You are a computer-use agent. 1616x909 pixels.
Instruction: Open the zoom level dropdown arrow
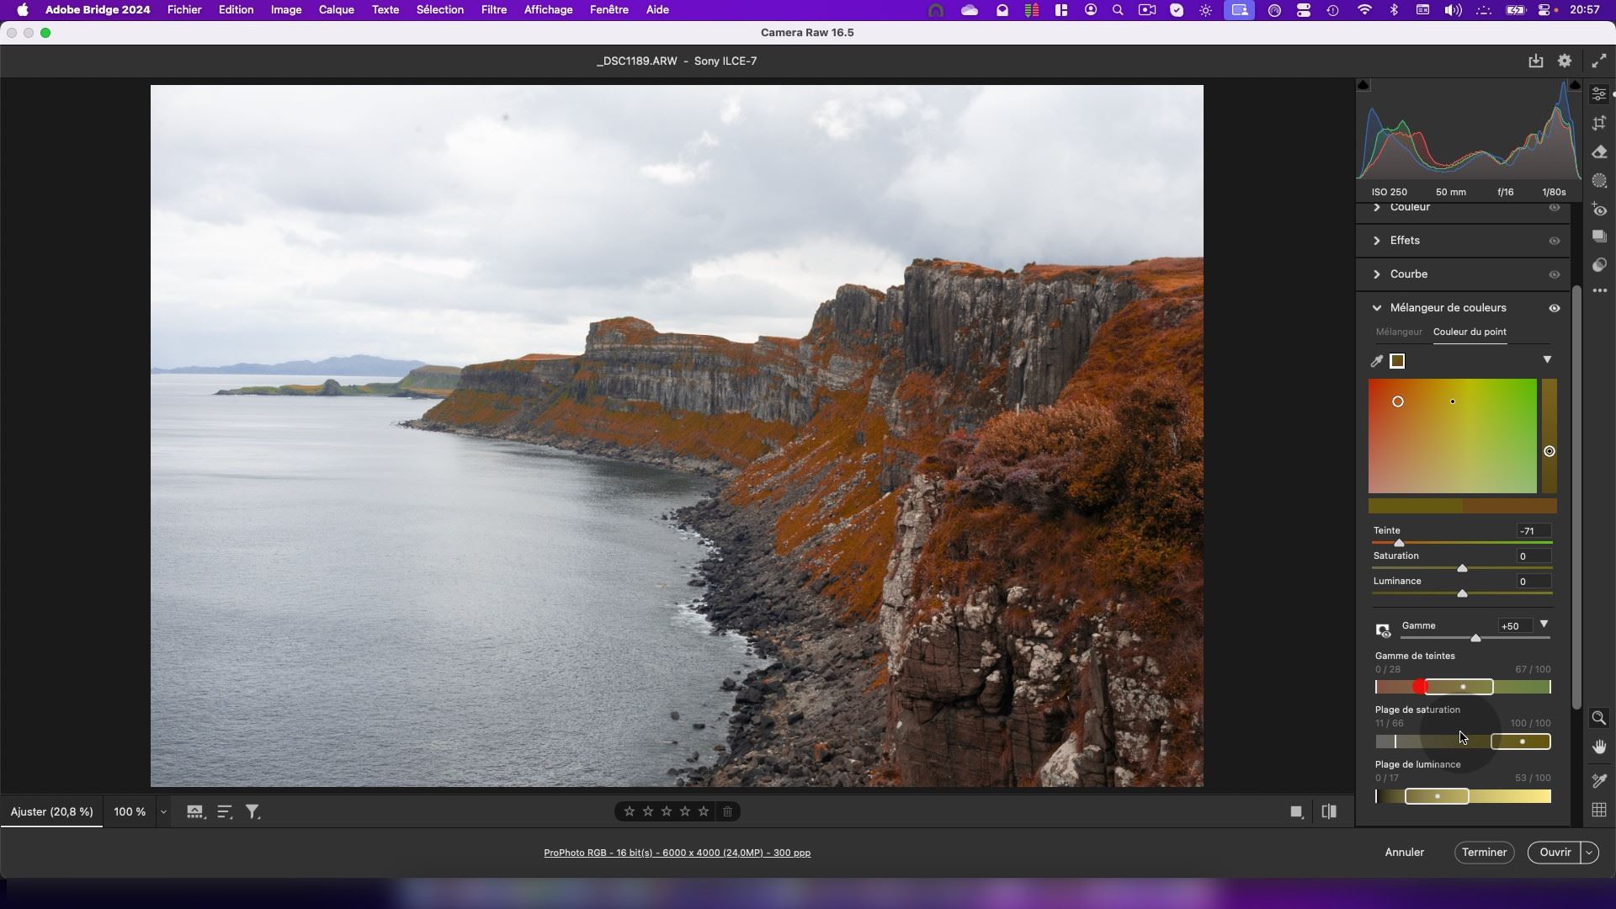click(163, 812)
